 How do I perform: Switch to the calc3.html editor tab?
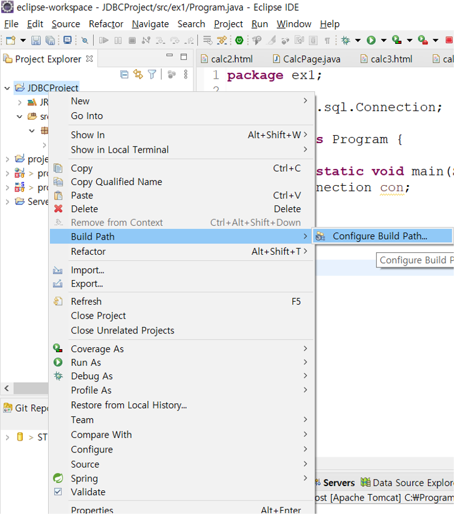coord(386,59)
